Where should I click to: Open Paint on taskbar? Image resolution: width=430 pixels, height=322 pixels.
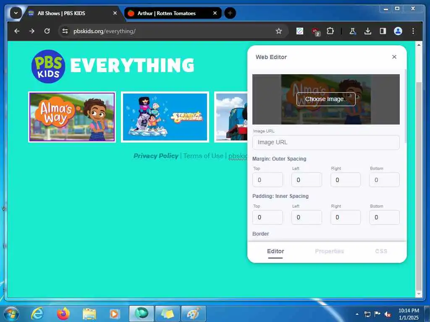coord(194,314)
